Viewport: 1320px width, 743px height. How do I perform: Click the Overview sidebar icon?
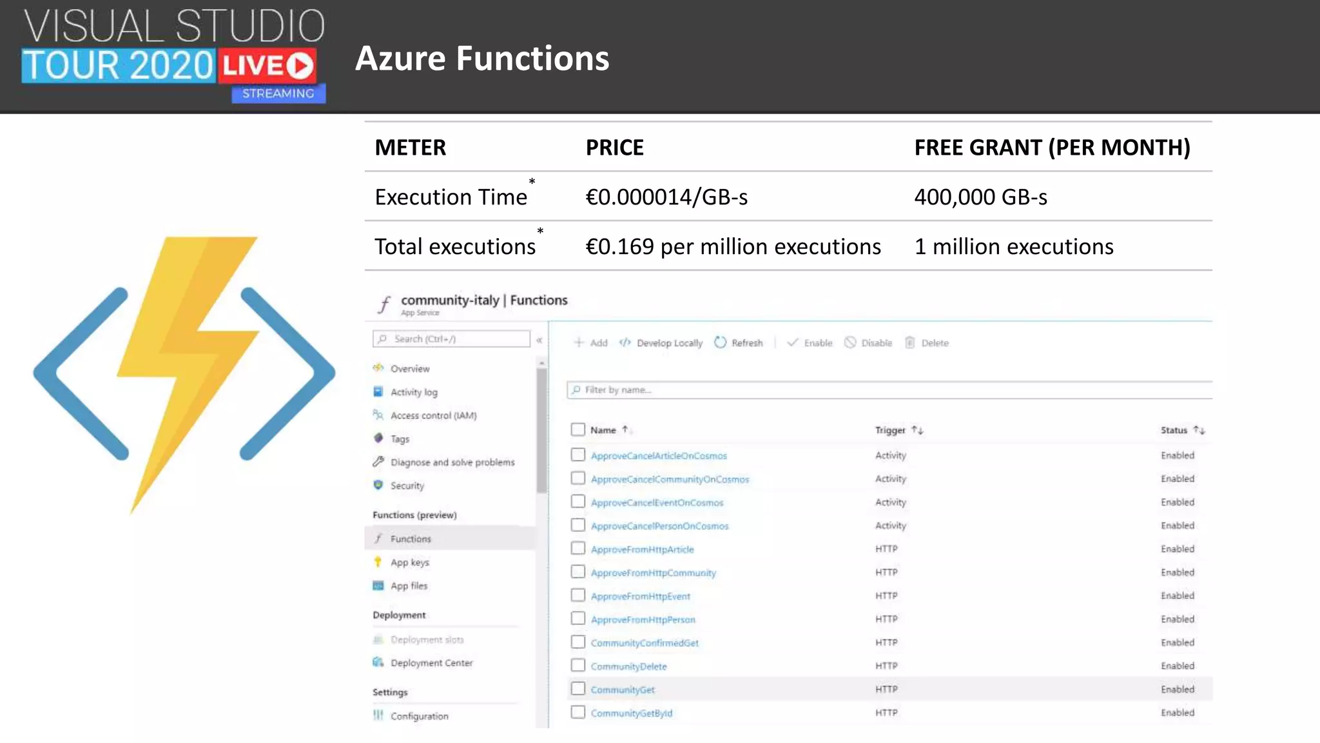click(378, 368)
